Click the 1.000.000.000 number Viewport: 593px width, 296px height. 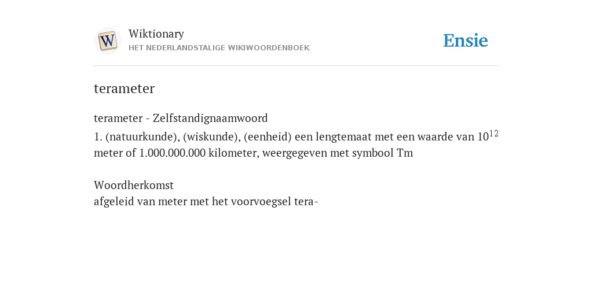(x=173, y=153)
